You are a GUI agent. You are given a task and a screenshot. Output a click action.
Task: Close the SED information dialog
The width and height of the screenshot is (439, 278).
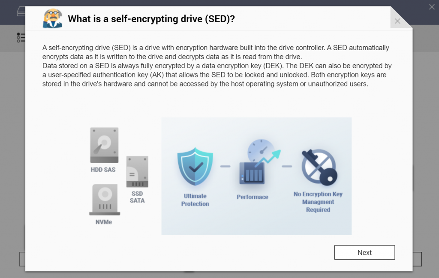click(x=397, y=21)
